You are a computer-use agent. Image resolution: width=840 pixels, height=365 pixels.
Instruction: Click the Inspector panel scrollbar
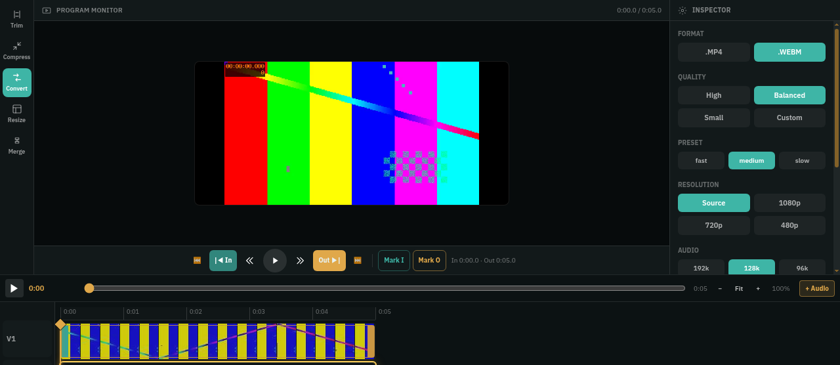(836, 97)
